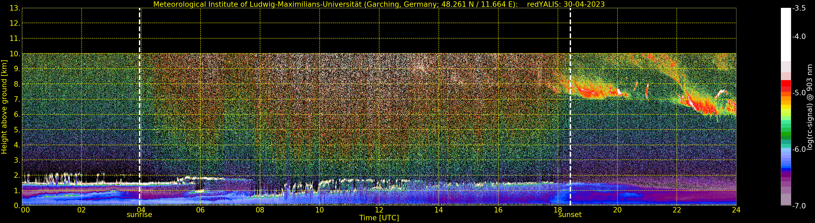Click the '-4.0' colorbar tick label
This screenshot has height=223, width=815.
[x=799, y=36]
